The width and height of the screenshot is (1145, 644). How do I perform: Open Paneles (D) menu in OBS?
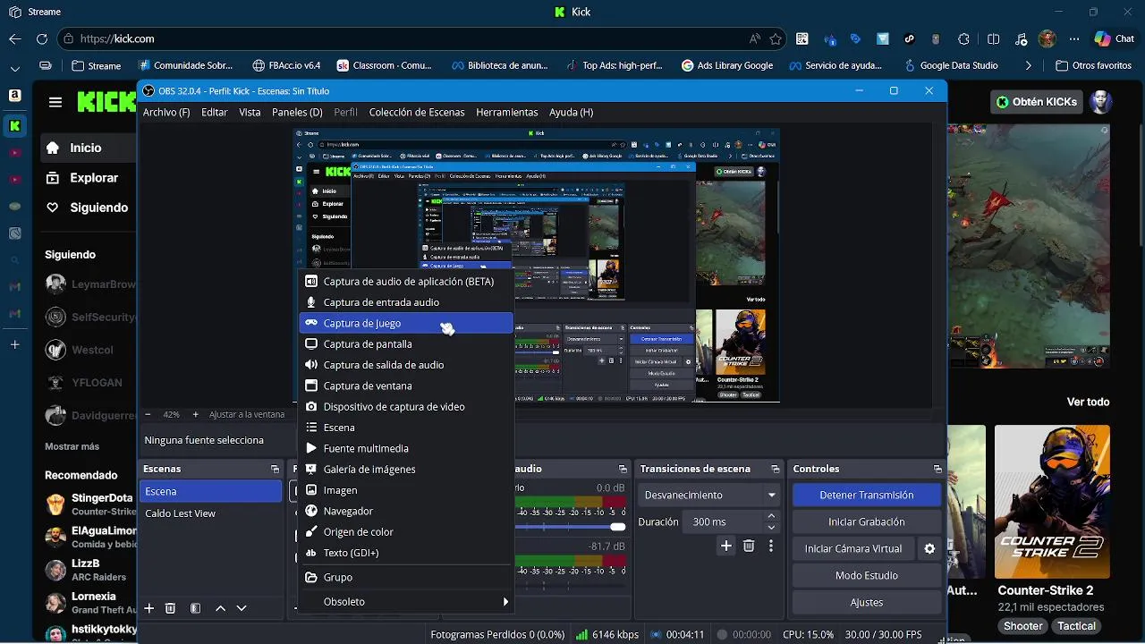297,112
